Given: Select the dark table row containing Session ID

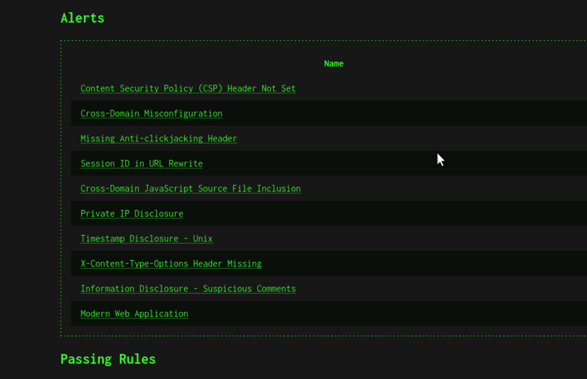Looking at the screenshot, I should [x=336, y=164].
